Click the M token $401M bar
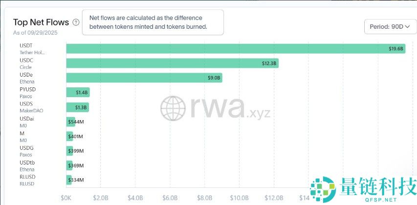Screen dimensions: 417x205 (69, 136)
